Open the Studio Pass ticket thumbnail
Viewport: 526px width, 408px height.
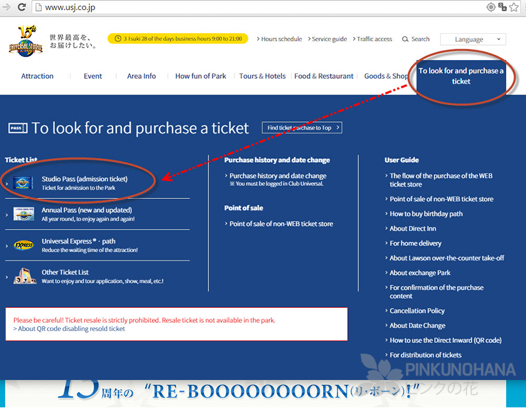(x=23, y=183)
